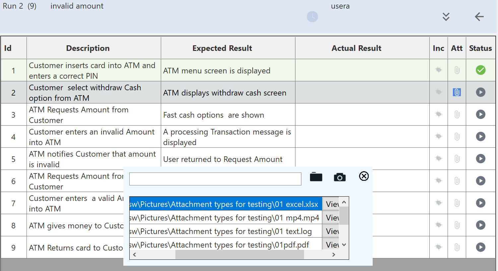Click the horizontal scrollbar thumb in attachment list

coord(239,254)
